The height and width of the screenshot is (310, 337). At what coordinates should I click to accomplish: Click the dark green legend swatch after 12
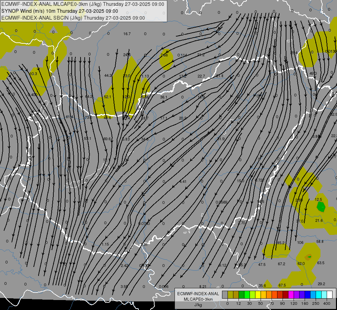(x=241, y=295)
